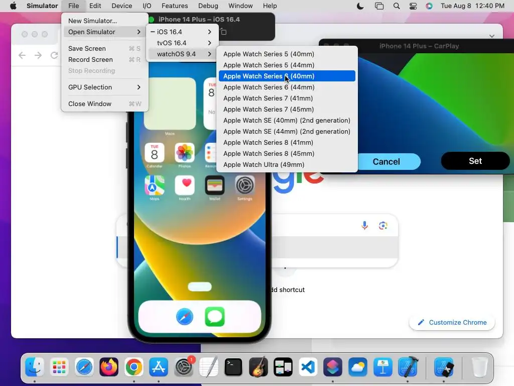Select Apple Watch SE (44mm) (2nd generation)
Screen dimensions: 514x386
click(x=287, y=131)
